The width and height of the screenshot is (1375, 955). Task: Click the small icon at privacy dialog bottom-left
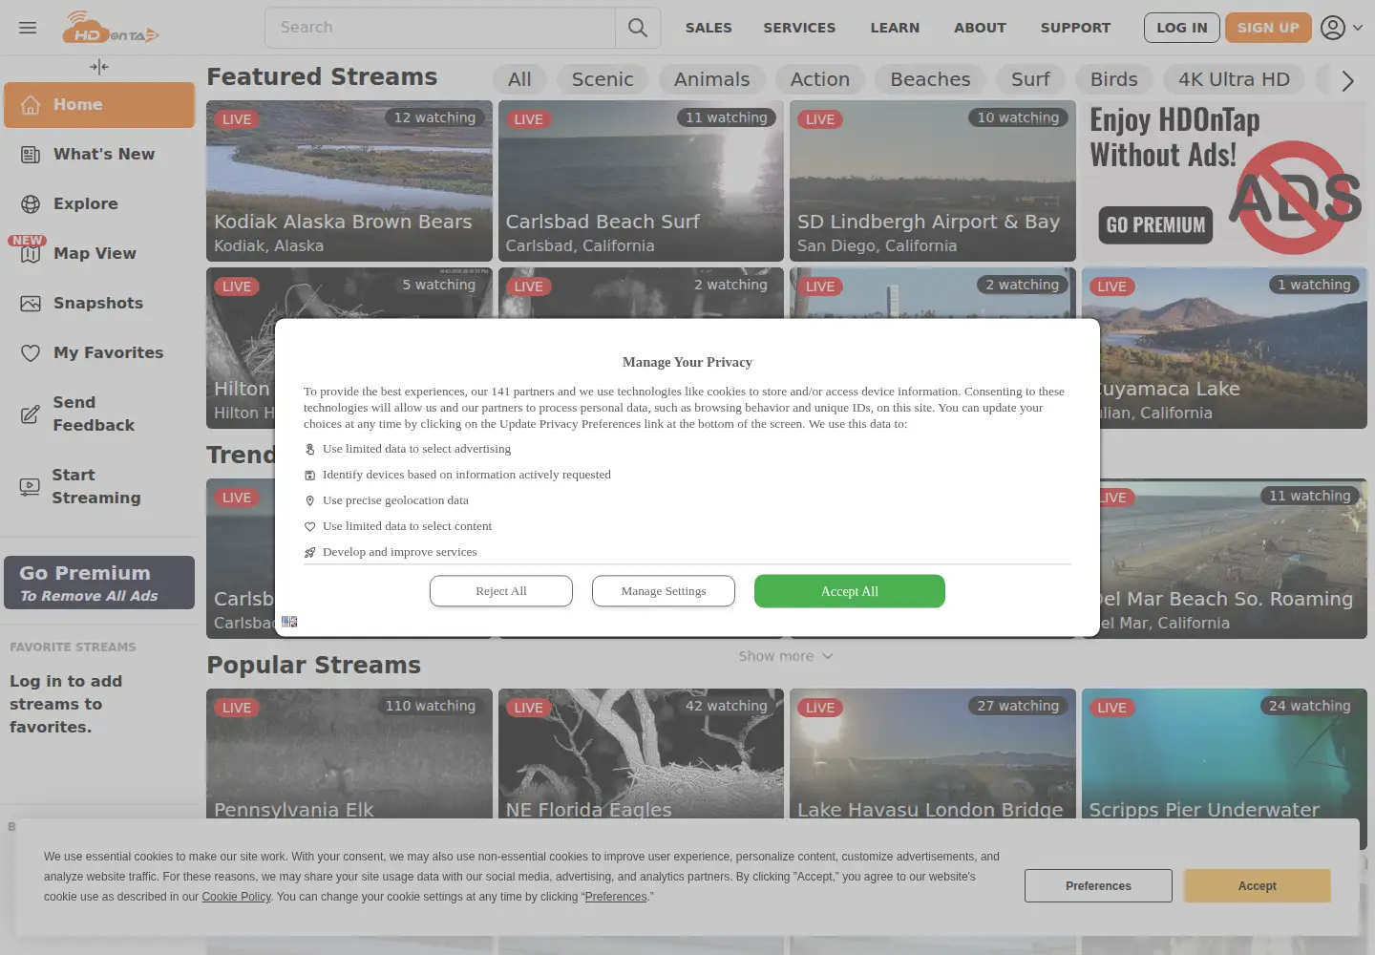click(289, 622)
